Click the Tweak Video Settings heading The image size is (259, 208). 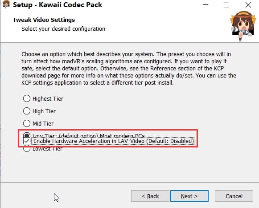44,20
